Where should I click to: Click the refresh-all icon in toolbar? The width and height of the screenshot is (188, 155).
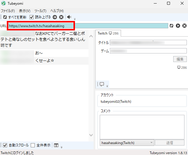[x=5, y=17]
